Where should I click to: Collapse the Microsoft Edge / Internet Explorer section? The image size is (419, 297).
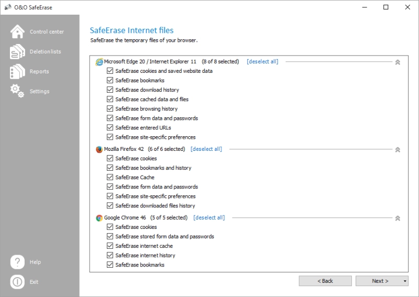click(x=398, y=62)
